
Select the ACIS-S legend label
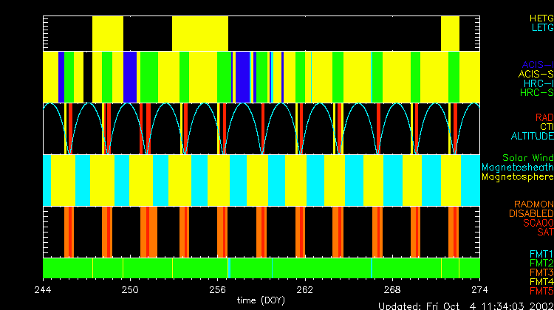coord(536,74)
